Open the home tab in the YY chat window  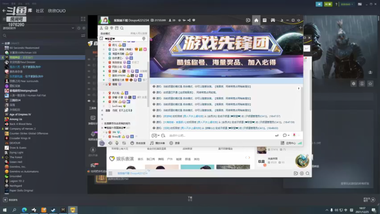coord(256,20)
